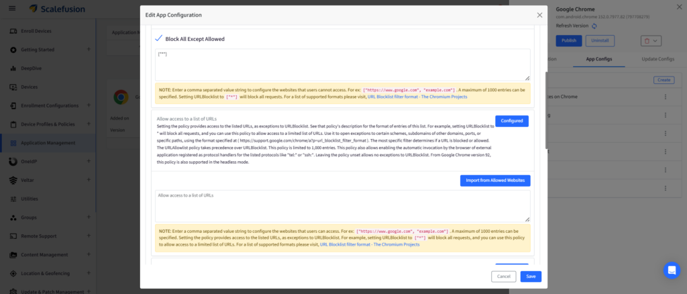The height and width of the screenshot is (294, 687).
Task: Expand the OneIdP submenu
Action: 89,161
